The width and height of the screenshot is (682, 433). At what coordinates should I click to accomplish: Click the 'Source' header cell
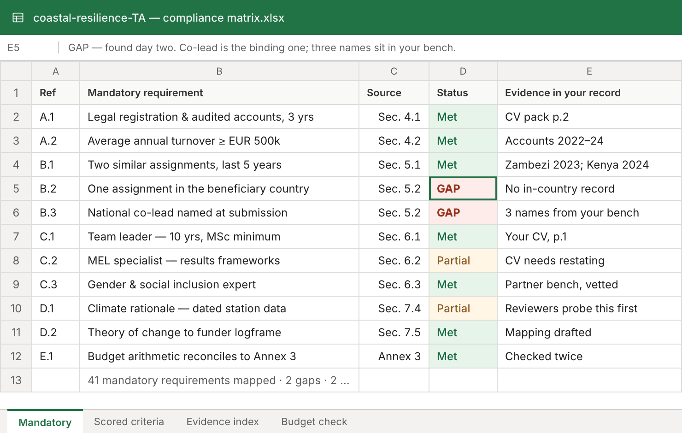(x=394, y=93)
